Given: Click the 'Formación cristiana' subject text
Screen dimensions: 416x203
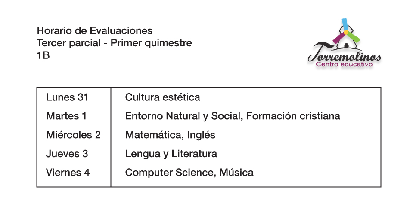Looking at the screenshot, I should coord(293,116).
